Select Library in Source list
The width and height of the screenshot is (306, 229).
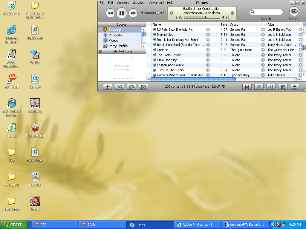[120, 30]
